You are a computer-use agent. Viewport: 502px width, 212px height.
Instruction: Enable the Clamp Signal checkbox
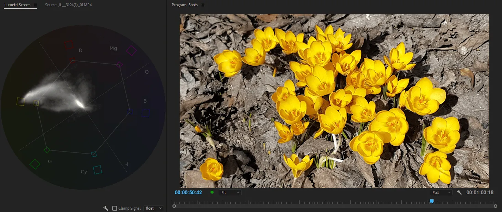[115, 208]
